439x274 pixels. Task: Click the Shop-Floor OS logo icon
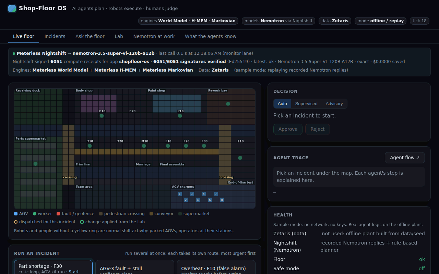click(12, 8)
